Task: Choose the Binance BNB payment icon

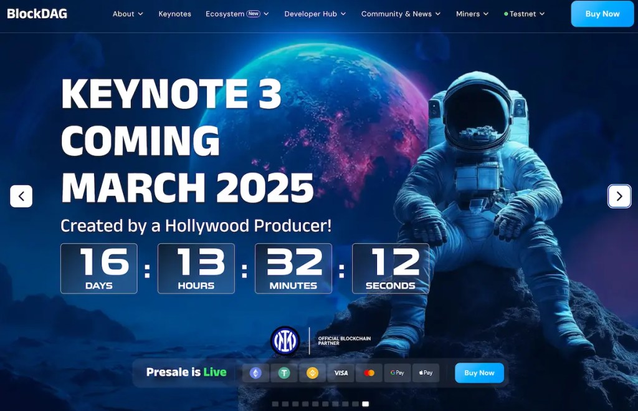Action: pos(312,373)
